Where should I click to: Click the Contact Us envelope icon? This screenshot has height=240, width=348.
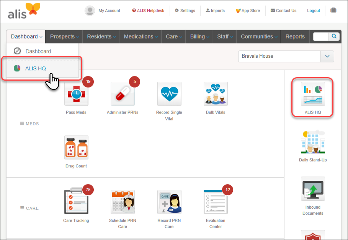(273, 10)
